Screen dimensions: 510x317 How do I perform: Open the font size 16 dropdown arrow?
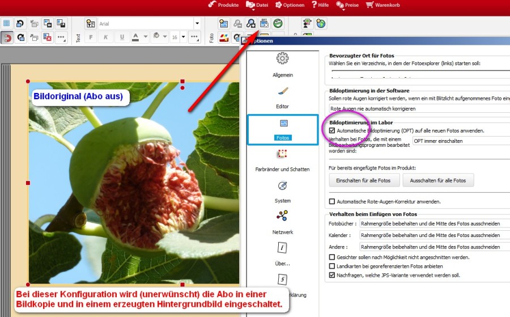pyautogui.click(x=184, y=37)
